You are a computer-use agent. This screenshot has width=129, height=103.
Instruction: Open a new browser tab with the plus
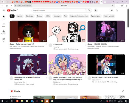tap(105, 2)
